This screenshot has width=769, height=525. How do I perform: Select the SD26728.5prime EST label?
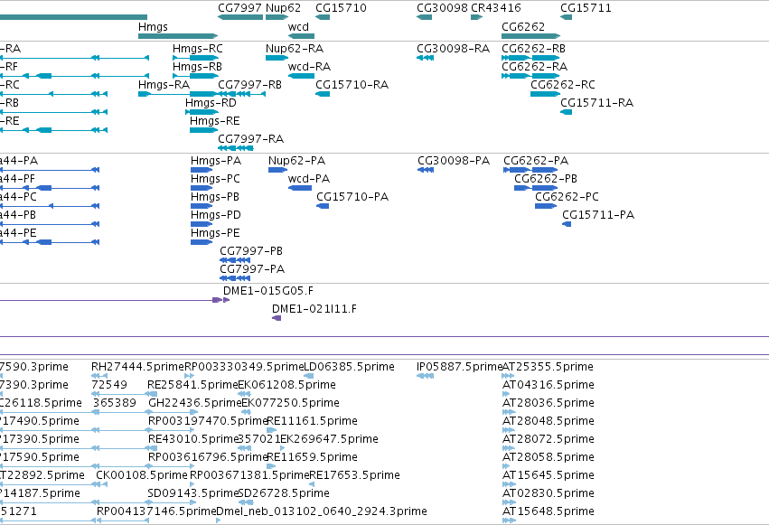284,494
